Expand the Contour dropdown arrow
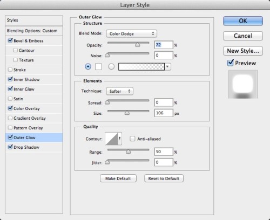The width and height of the screenshot is (270, 220). (x=120, y=139)
